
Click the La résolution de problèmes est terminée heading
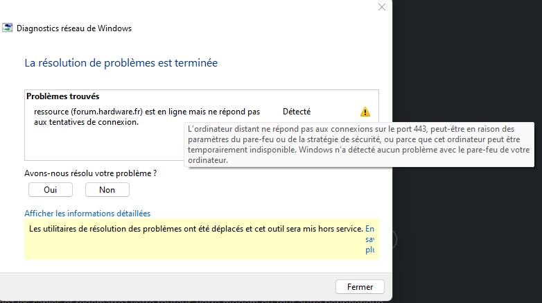coord(121,63)
